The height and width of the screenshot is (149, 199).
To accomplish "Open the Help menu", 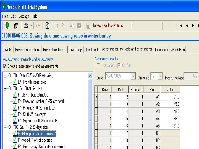I will point(34,16).
